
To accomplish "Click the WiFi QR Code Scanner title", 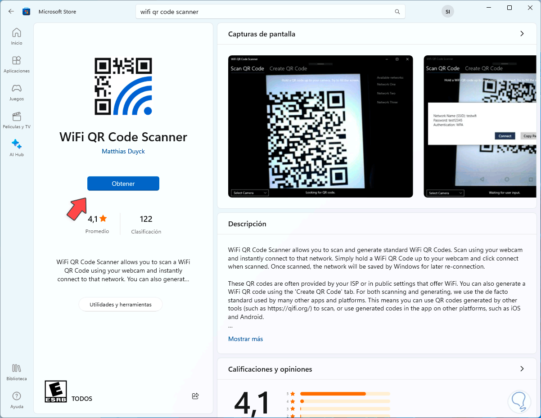I will tap(123, 137).
